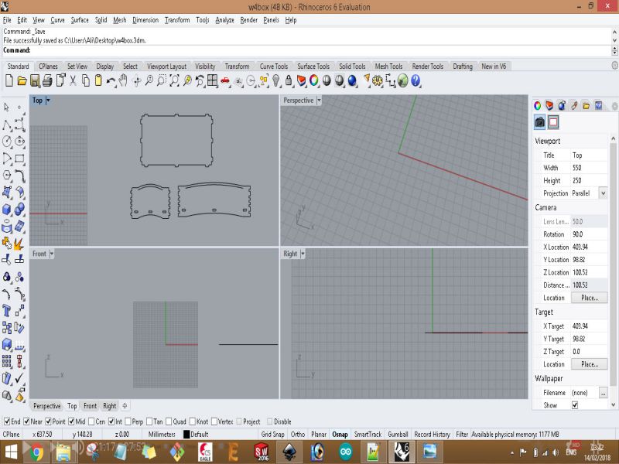Enable the Cen osnap checkbox

pos(91,421)
